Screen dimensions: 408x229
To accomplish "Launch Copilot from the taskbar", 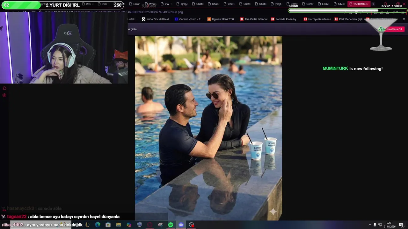I will (x=129, y=225).
